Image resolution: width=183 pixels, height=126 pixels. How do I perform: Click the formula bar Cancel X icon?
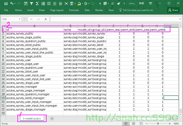pyautogui.click(x=31, y=19)
